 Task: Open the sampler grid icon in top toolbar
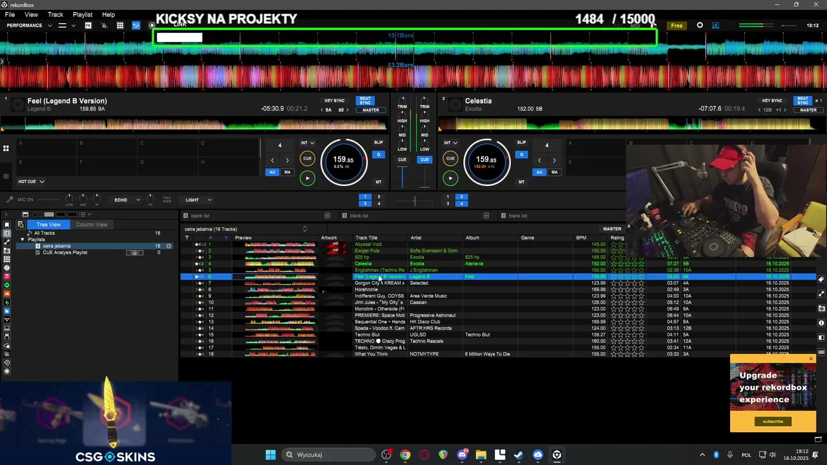pyautogui.click(x=120, y=26)
